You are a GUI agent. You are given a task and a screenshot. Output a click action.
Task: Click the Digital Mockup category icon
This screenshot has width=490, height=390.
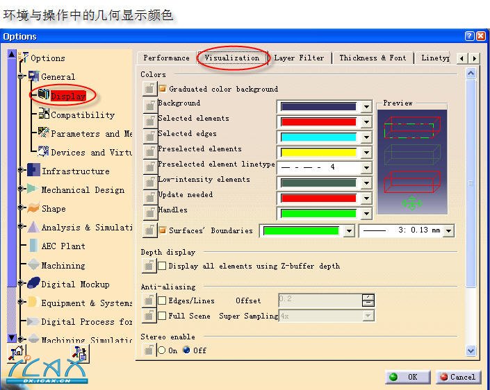[x=33, y=283]
